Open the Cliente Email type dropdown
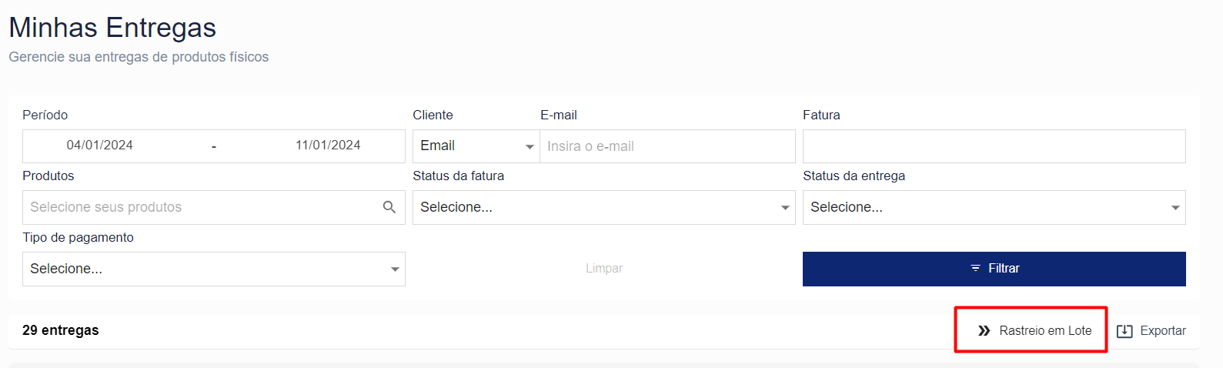Screen dimensions: 1223x368 tap(476, 146)
